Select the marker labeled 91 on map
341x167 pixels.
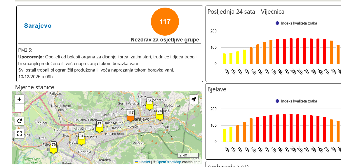pyautogui.click(x=81, y=139)
